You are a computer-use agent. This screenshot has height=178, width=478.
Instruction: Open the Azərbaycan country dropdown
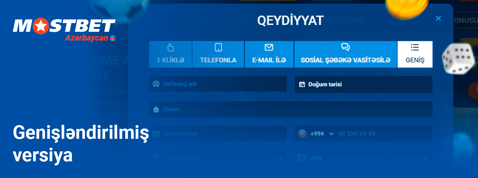[x=218, y=158]
